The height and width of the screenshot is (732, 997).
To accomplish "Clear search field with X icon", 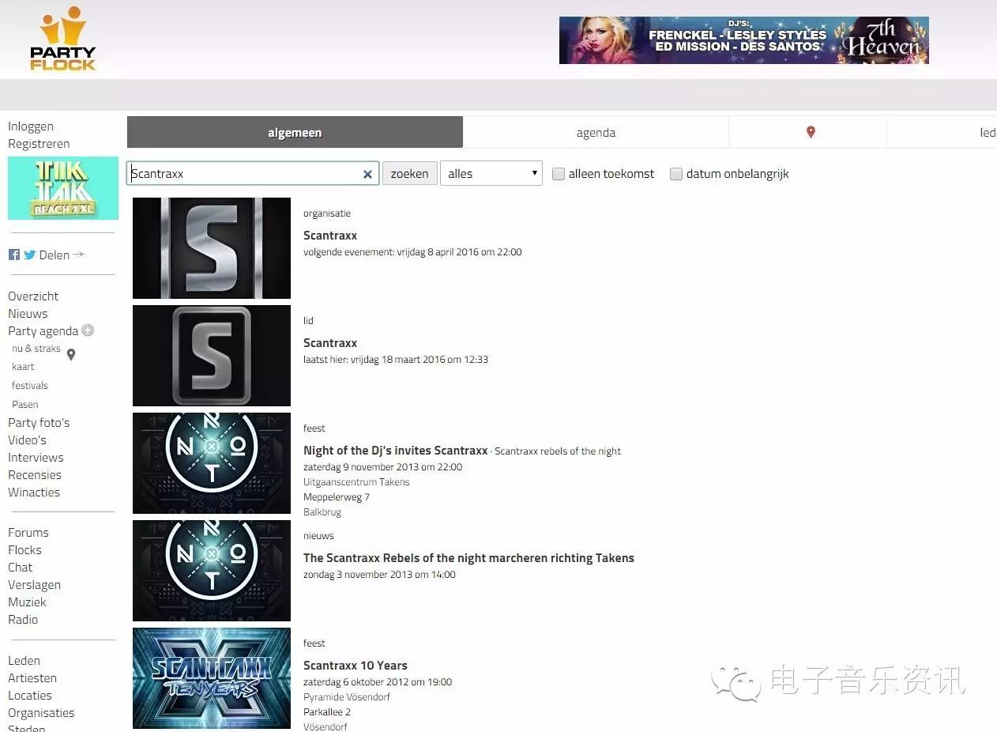I will 367,174.
